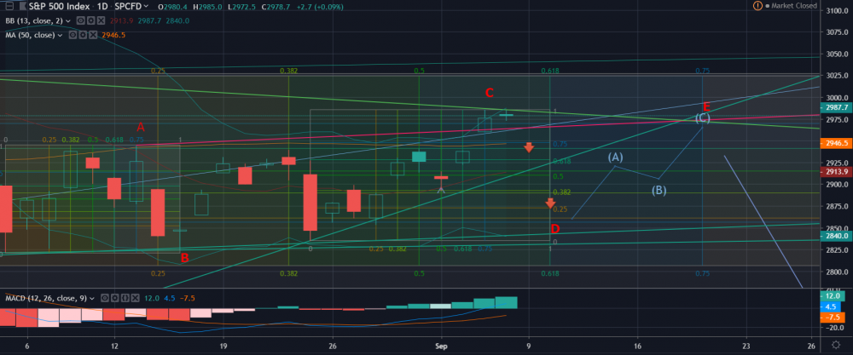
Task: Expand the MACD (12, 26, close, 9) chevron
Action: (x=93, y=298)
